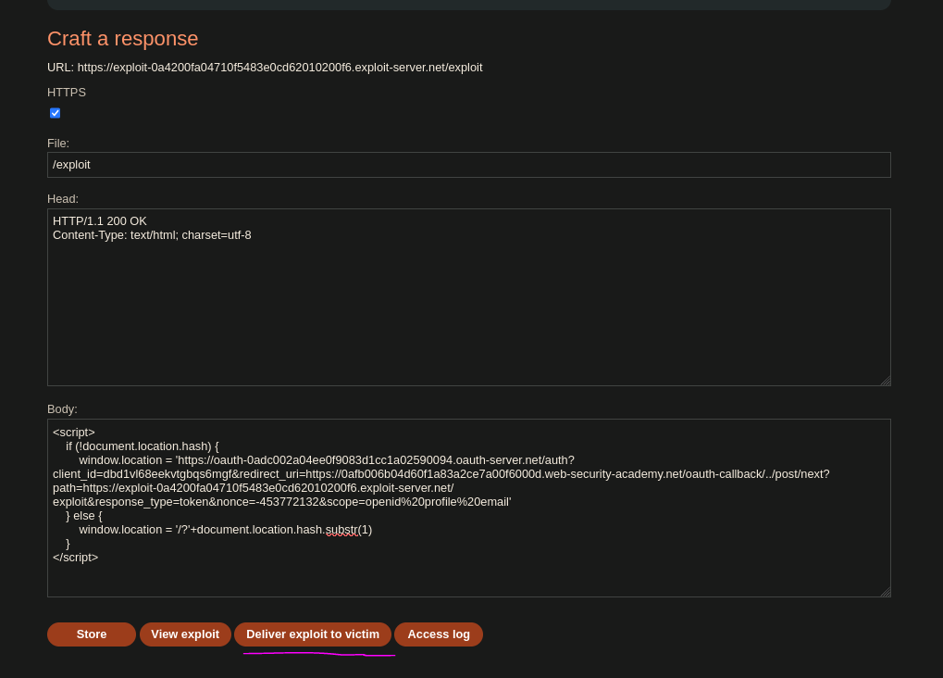
Task: Click the 'HTTP/1.1 200 OK' line
Action: point(100,221)
